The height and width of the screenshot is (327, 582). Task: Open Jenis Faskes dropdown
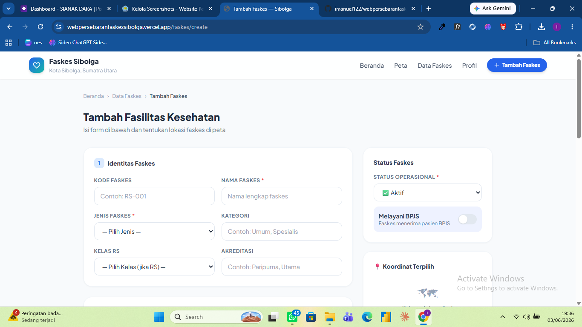click(x=154, y=231)
